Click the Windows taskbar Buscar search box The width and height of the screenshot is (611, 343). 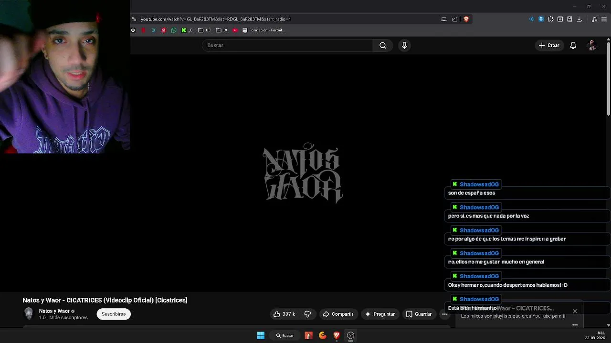coord(285,335)
